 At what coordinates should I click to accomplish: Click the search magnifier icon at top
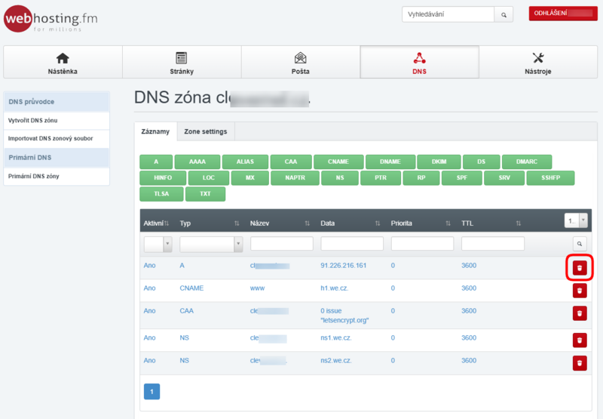(504, 14)
